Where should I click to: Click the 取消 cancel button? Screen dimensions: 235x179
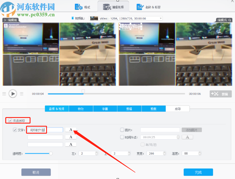[36, 172]
